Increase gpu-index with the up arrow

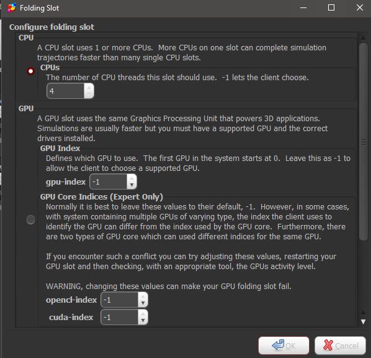pos(132,178)
